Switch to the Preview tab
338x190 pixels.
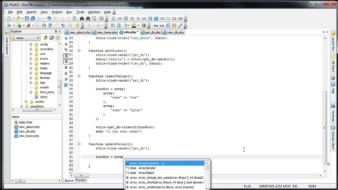81,180
